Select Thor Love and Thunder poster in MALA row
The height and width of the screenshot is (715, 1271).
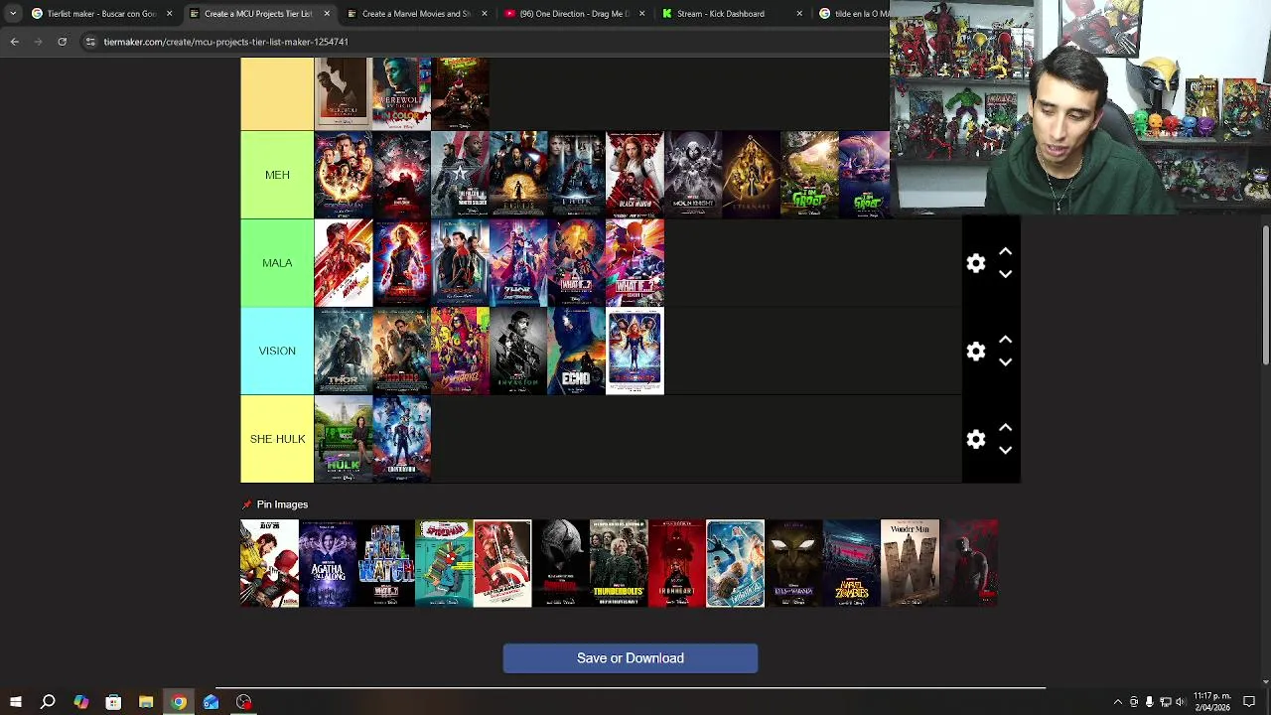[518, 263]
